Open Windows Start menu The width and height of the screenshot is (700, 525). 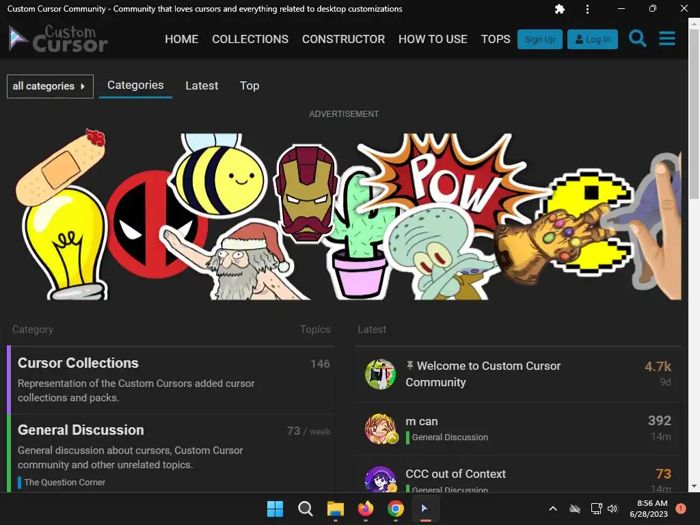coord(275,509)
